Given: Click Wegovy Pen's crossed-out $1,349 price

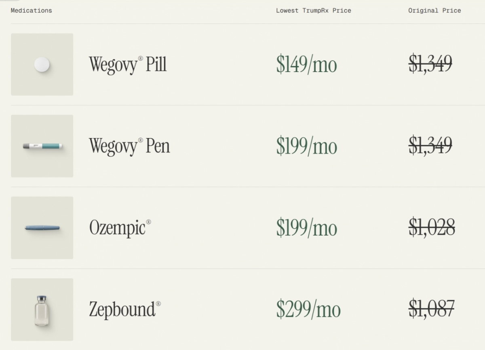Looking at the screenshot, I should pyautogui.click(x=430, y=146).
